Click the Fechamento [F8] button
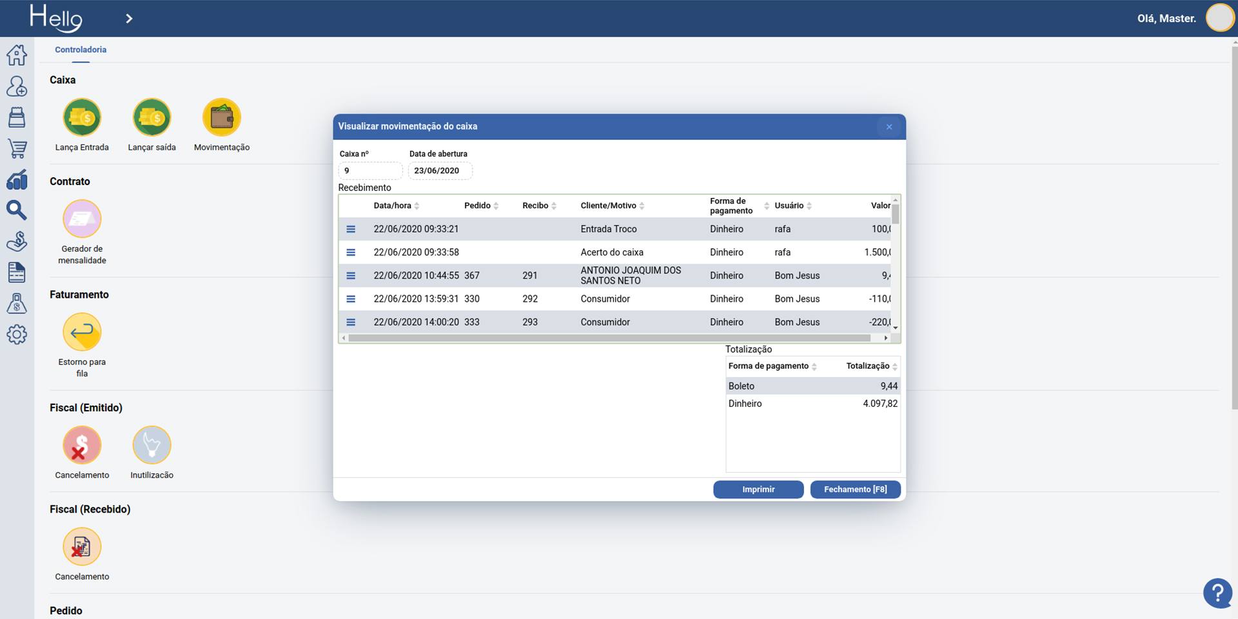This screenshot has height=619, width=1238. (x=855, y=489)
